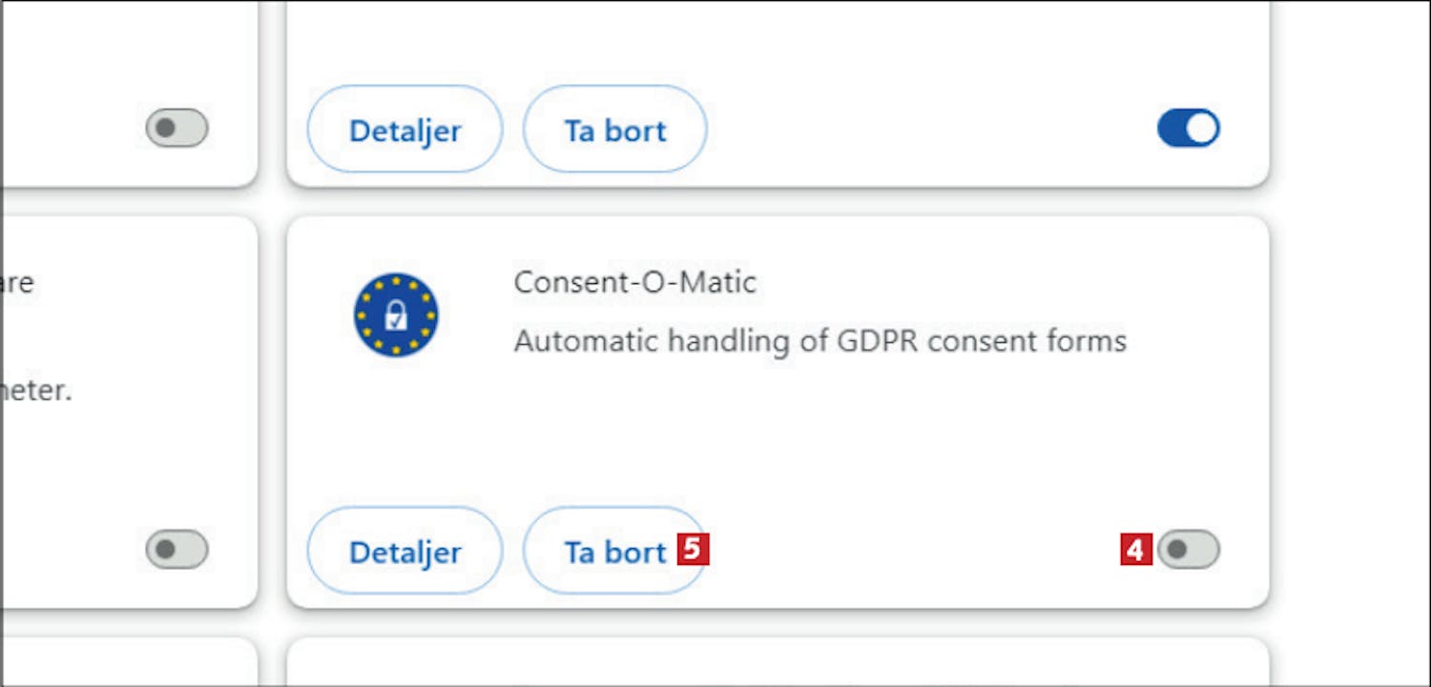Click the red step marker 5
This screenshot has width=1431, height=687.
pyautogui.click(x=694, y=550)
